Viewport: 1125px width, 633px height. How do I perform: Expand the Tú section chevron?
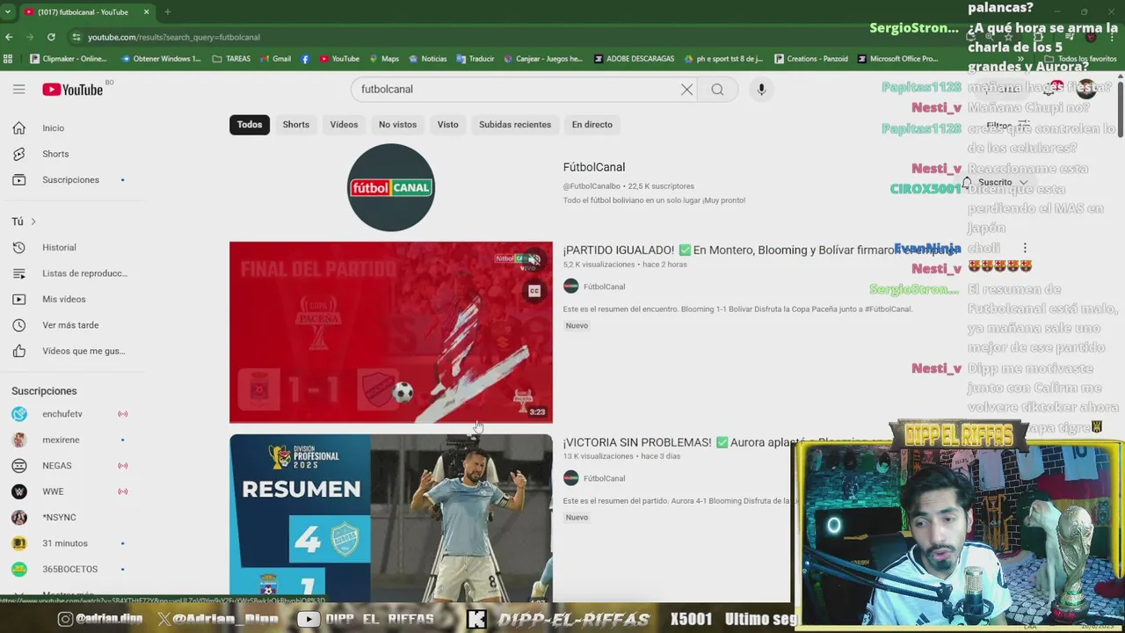[33, 222]
